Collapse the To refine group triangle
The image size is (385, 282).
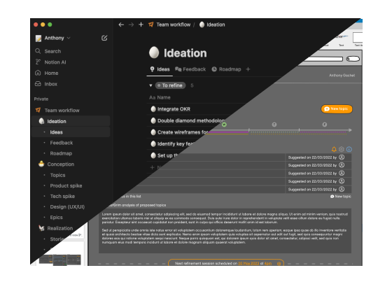[x=150, y=85]
